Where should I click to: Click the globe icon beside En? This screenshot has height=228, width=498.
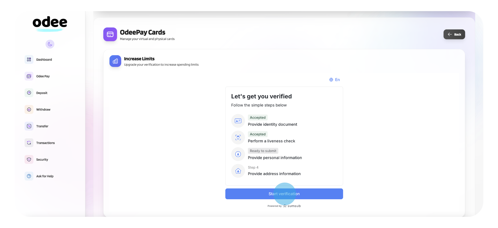point(331,80)
